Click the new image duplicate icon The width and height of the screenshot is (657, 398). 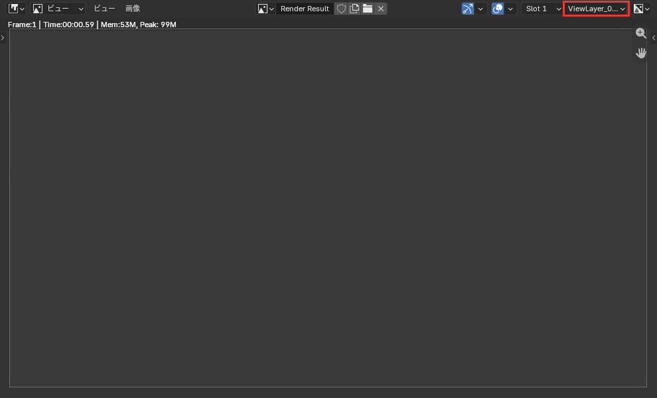pyautogui.click(x=354, y=9)
